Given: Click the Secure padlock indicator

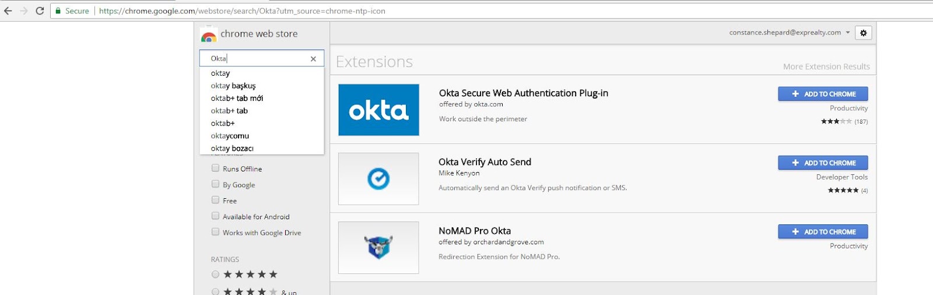Looking at the screenshot, I should coord(72,11).
